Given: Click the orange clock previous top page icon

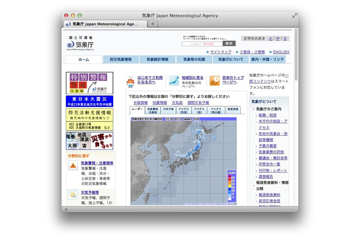Looking at the screenshot, I should 214,81.
